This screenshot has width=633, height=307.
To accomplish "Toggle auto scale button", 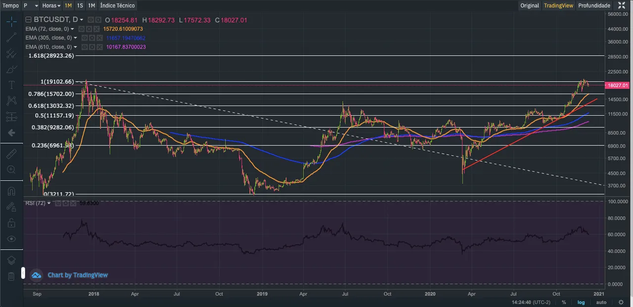I will coord(601,302).
